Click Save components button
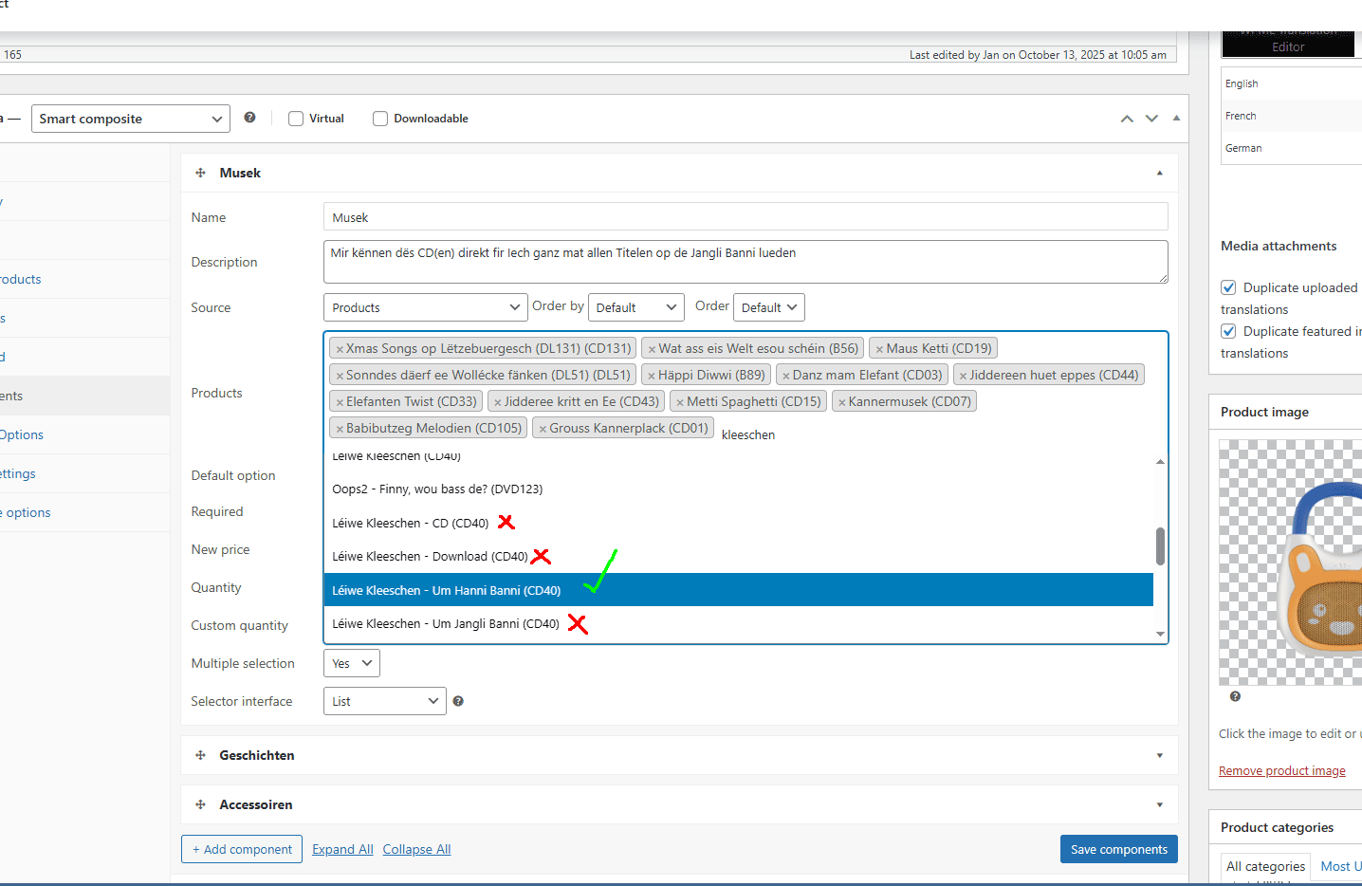 (1118, 849)
